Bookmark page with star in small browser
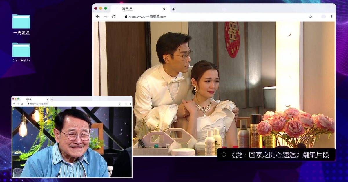This screenshot has height=182, width=348. point(119,103)
